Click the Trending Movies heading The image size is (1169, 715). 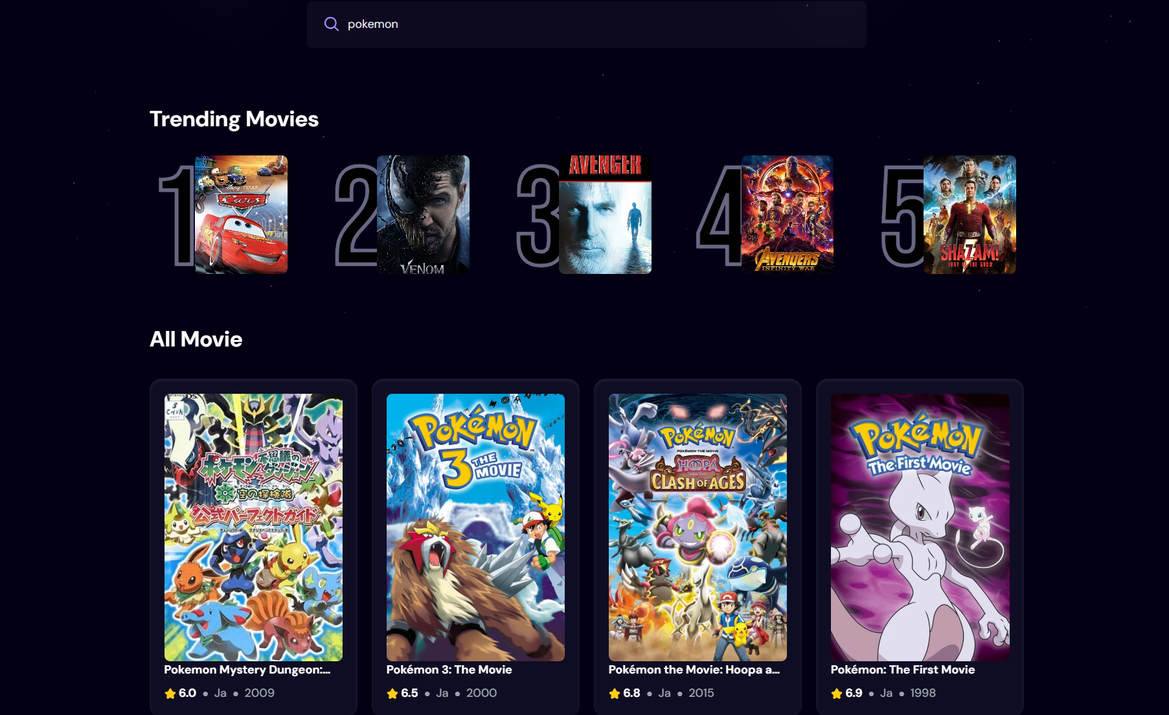[234, 119]
